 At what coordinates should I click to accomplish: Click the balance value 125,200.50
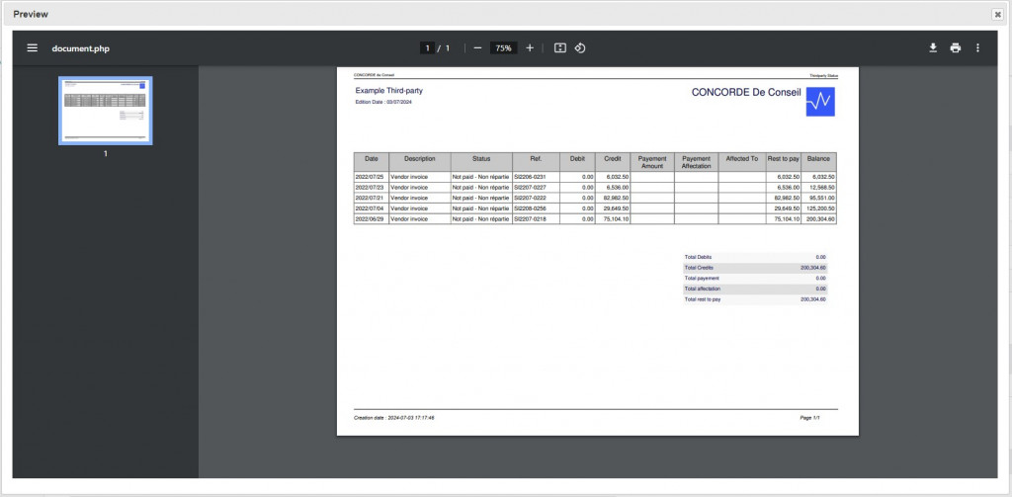821,208
